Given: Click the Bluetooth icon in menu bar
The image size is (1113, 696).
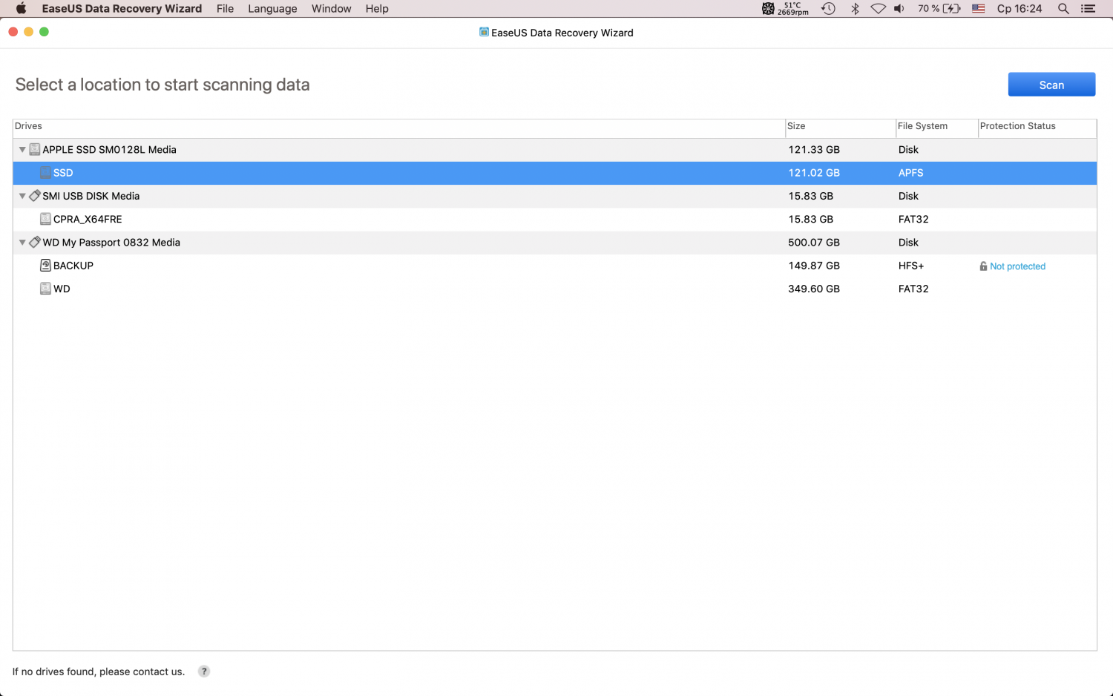Looking at the screenshot, I should 855,9.
